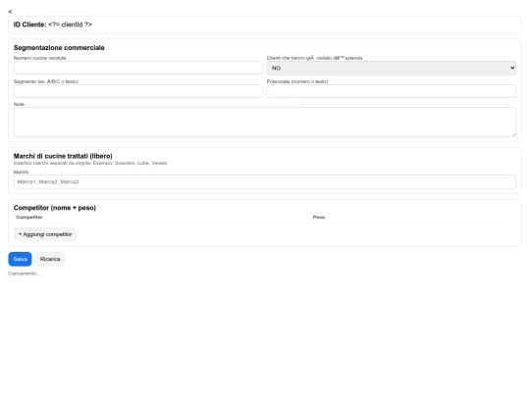Click the Caricamento status text
Image resolution: width=530 pixels, height=397 pixels.
[25, 273]
